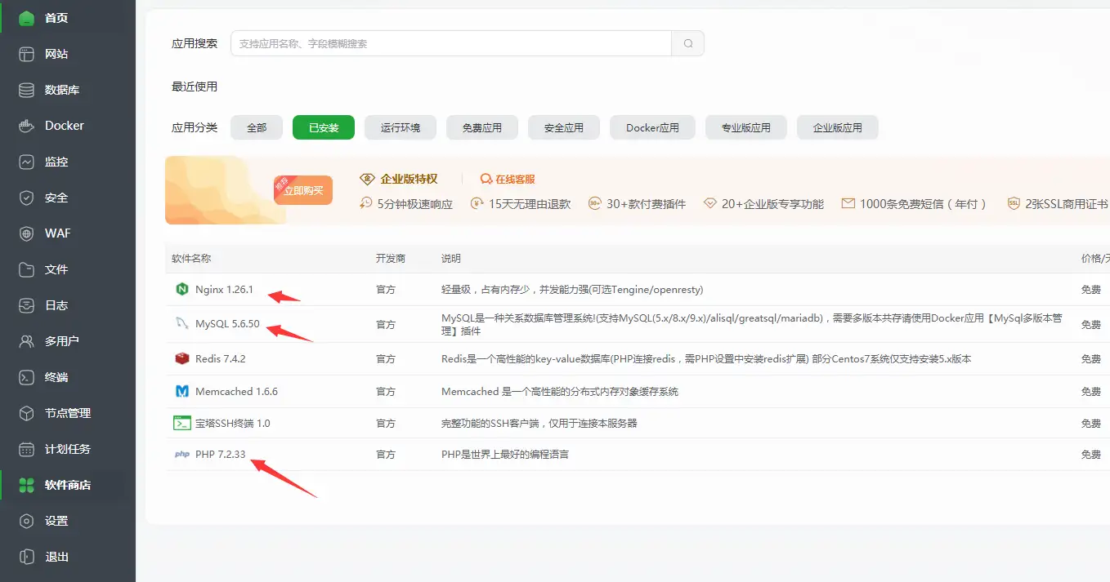Open the 宝塔SSH终端 terminal icon
The height and width of the screenshot is (582, 1110).
(x=181, y=423)
